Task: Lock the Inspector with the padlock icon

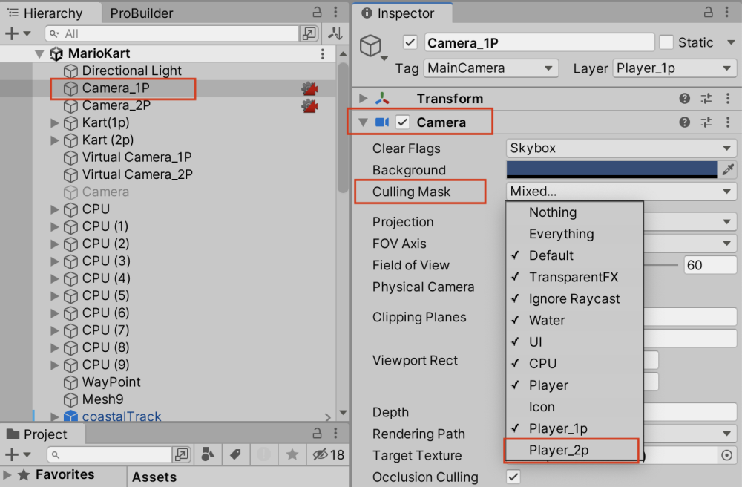Action: click(x=710, y=13)
